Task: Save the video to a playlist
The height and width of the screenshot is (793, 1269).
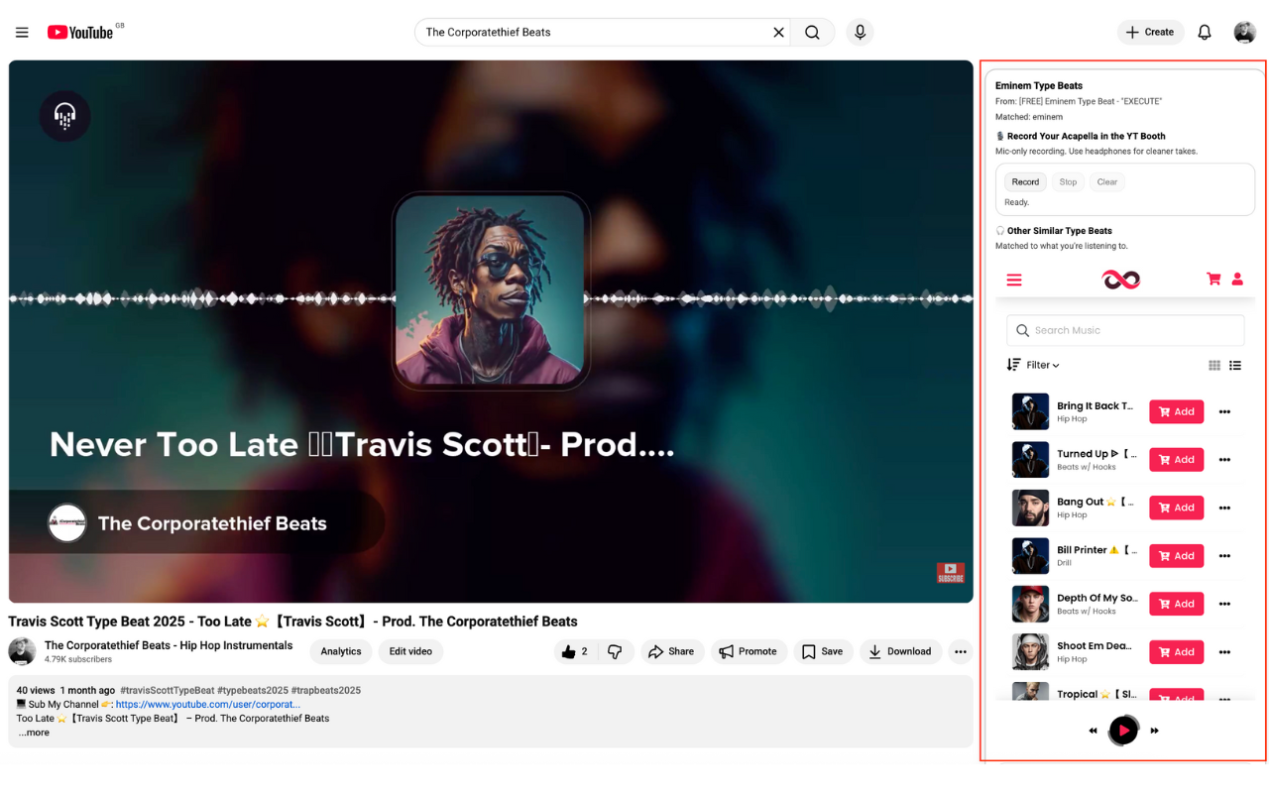Action: coord(822,651)
